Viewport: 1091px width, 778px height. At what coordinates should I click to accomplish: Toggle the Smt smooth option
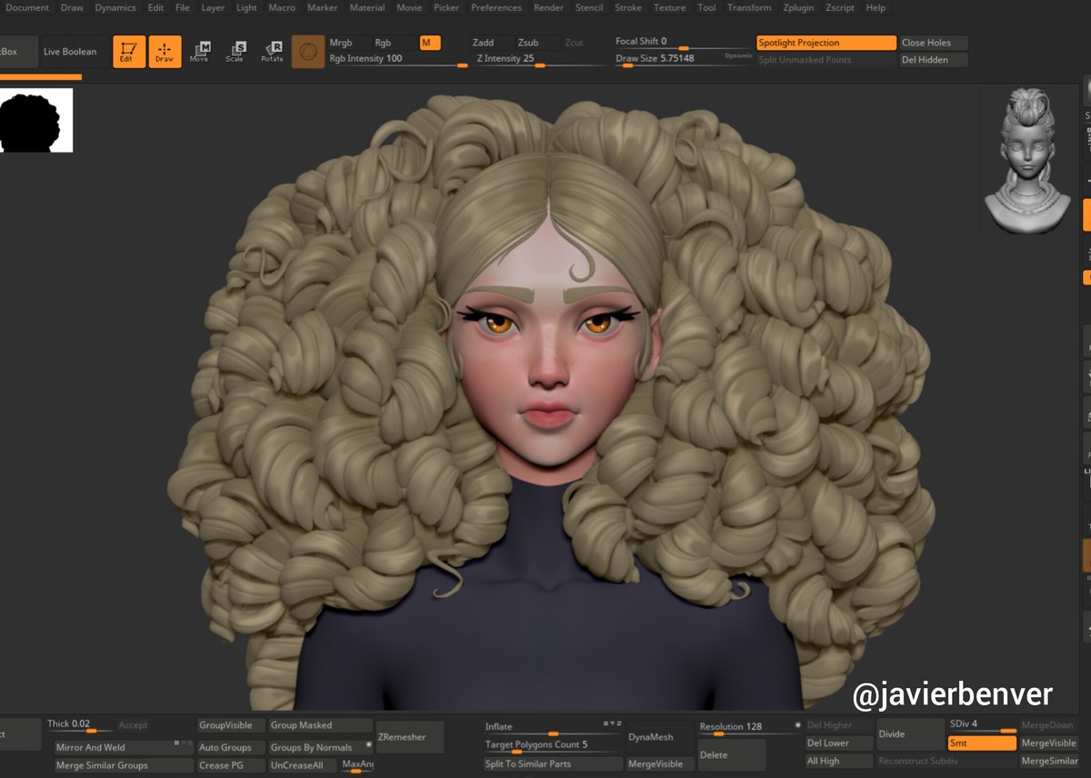(x=982, y=743)
